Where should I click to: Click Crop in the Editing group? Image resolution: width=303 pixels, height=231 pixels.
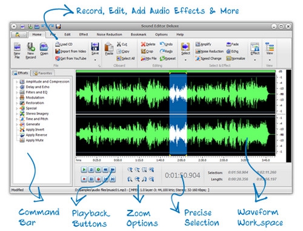(x=147, y=51)
